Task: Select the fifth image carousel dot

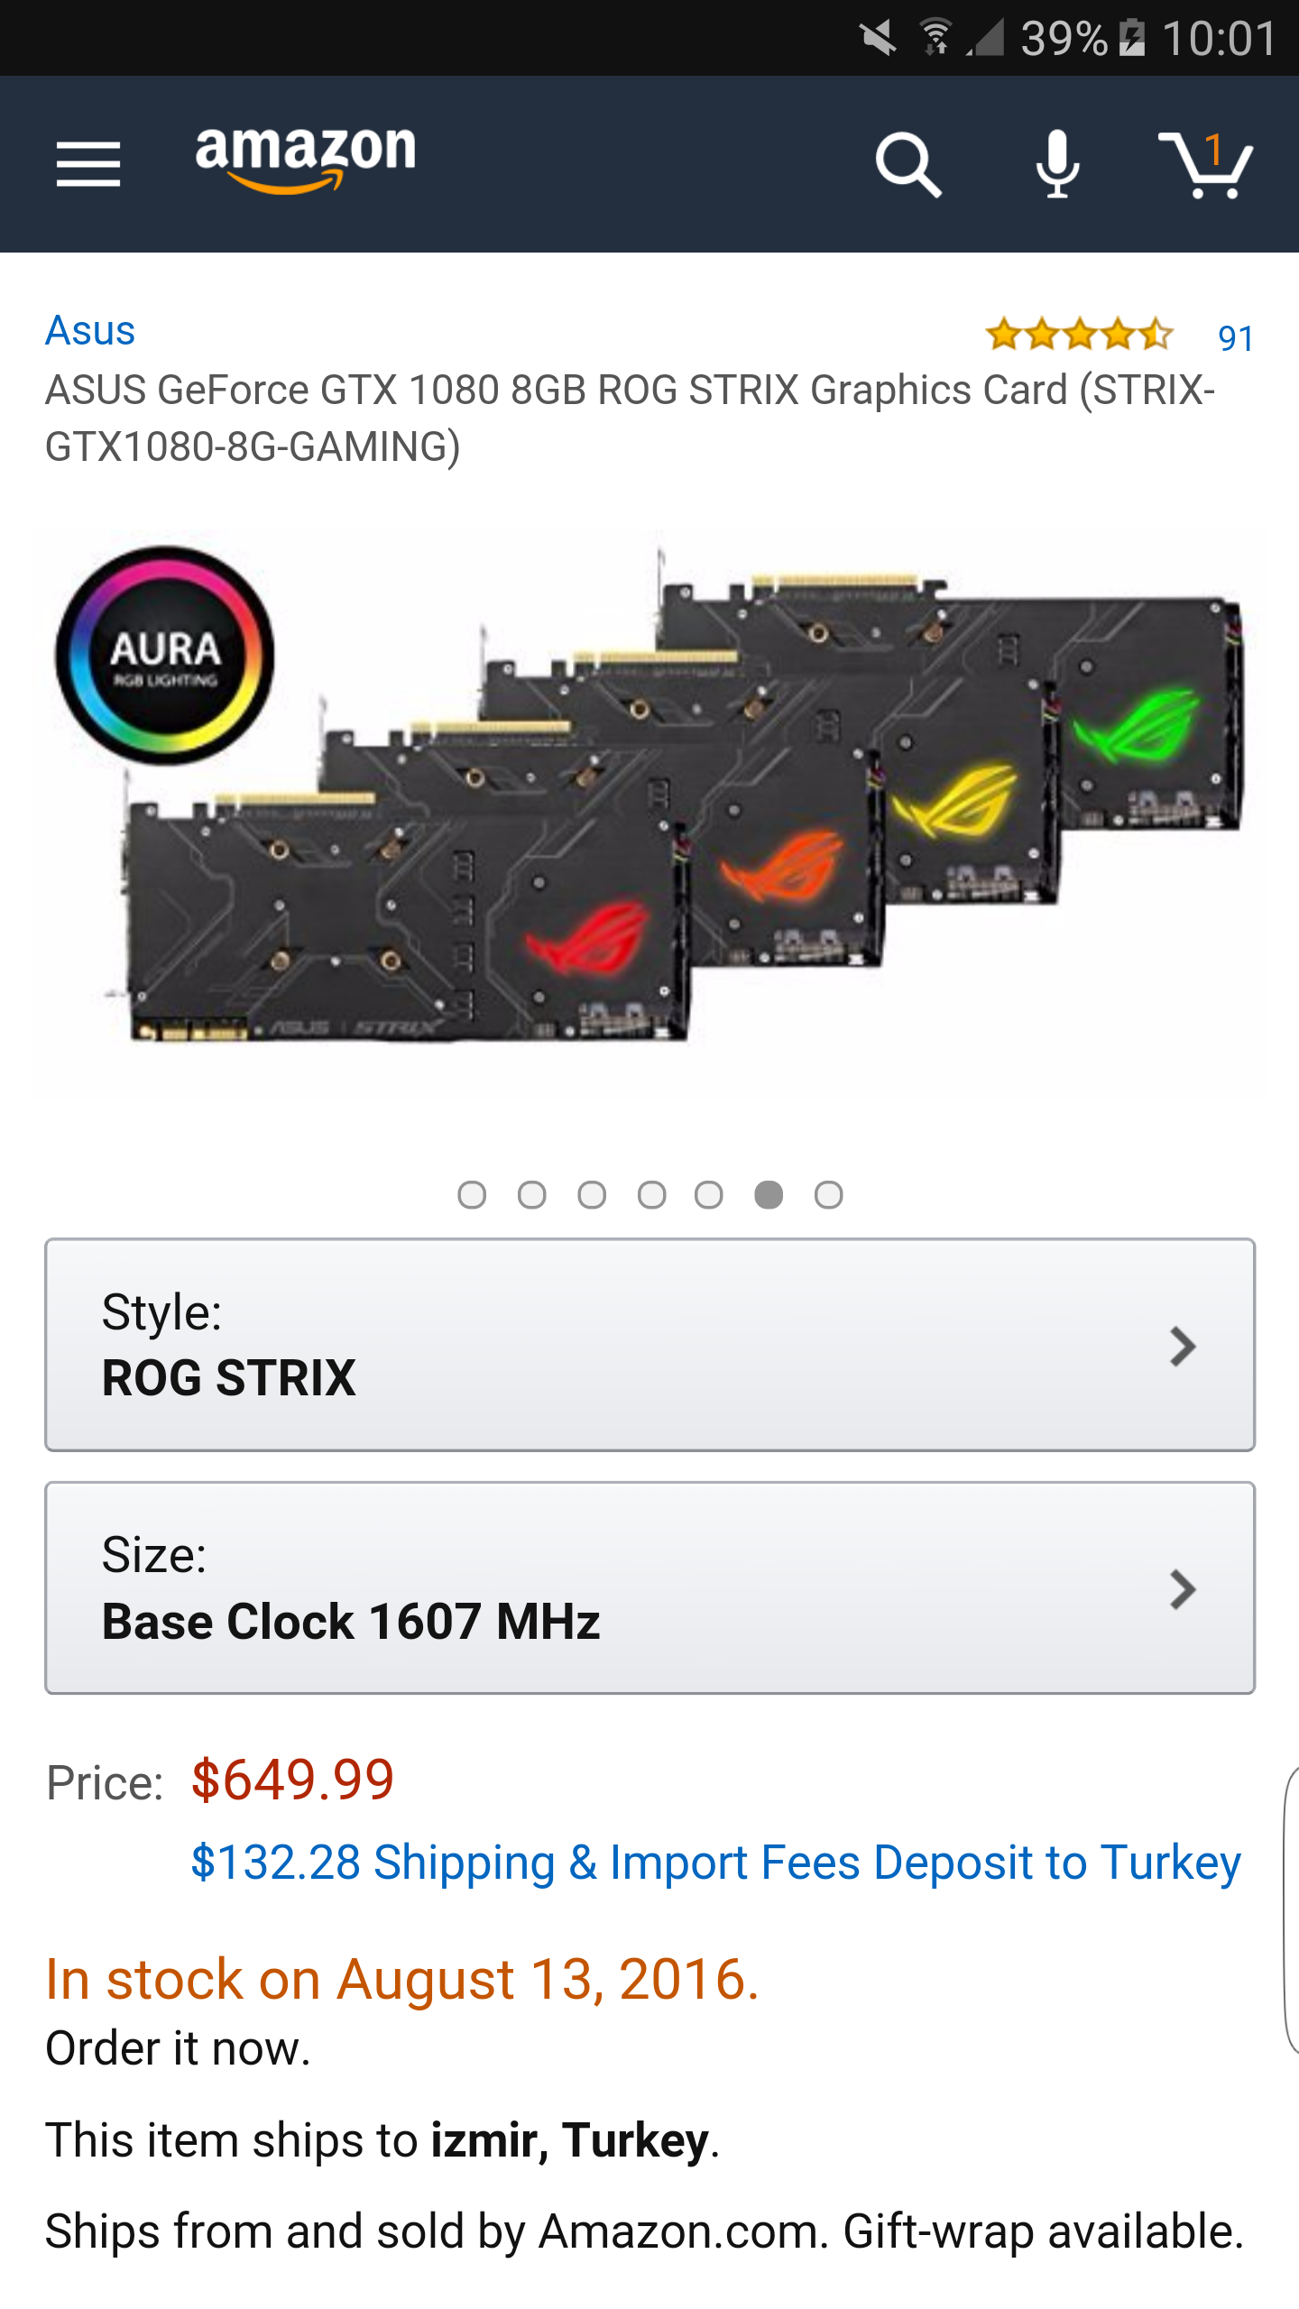Action: pyautogui.click(x=709, y=1195)
